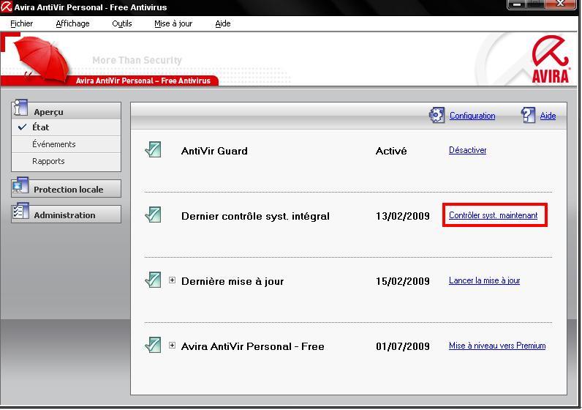Click Dernier contrôle syst. intégral label
Image resolution: width=582 pixels, height=410 pixels.
pyautogui.click(x=255, y=216)
